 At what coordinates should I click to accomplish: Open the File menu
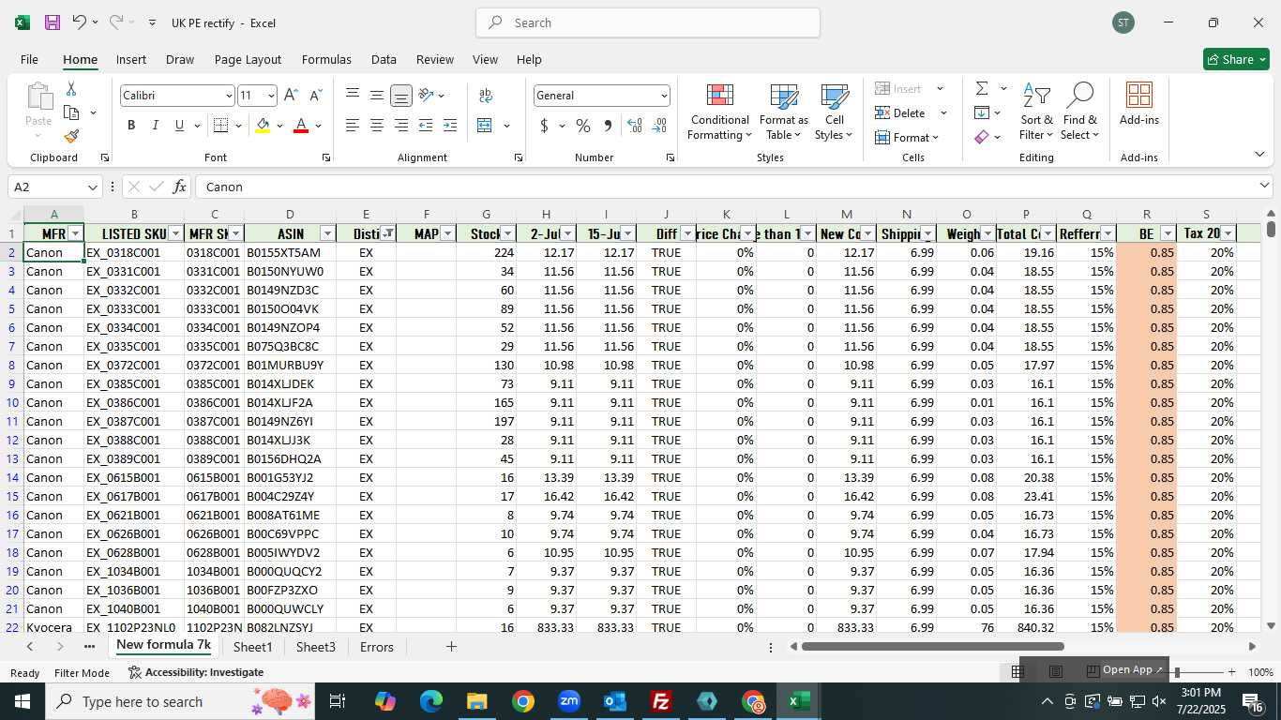point(29,59)
